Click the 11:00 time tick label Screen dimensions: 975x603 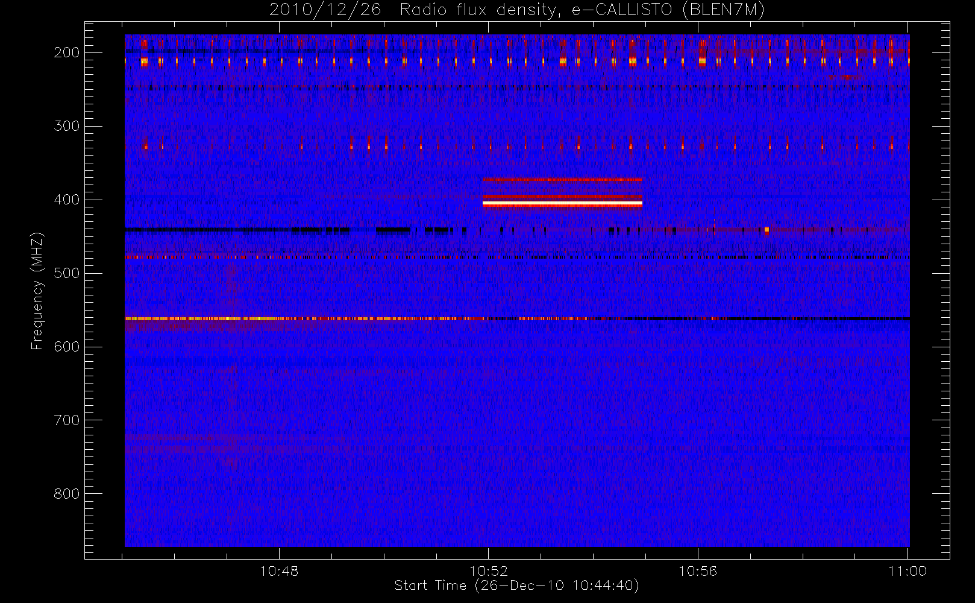[x=908, y=571]
